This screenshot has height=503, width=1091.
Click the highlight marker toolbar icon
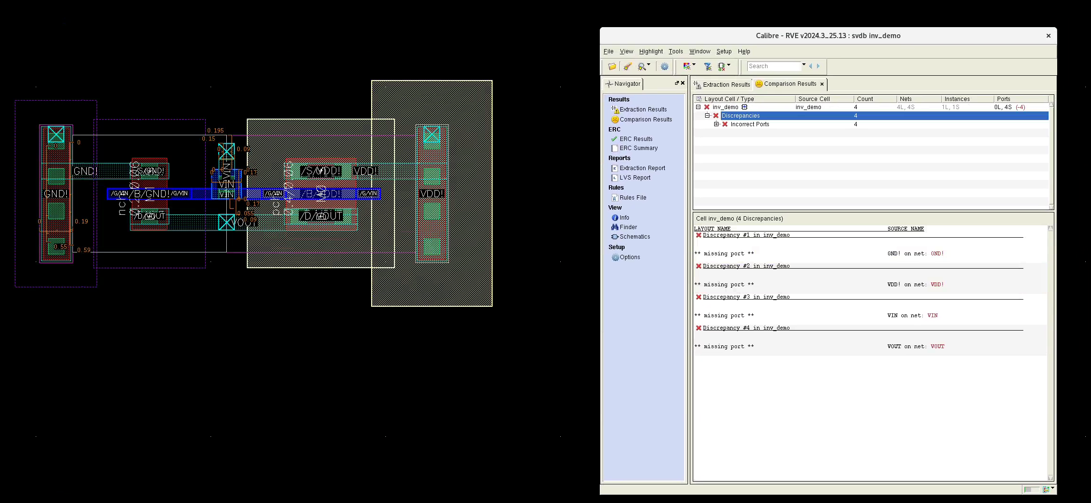627,67
